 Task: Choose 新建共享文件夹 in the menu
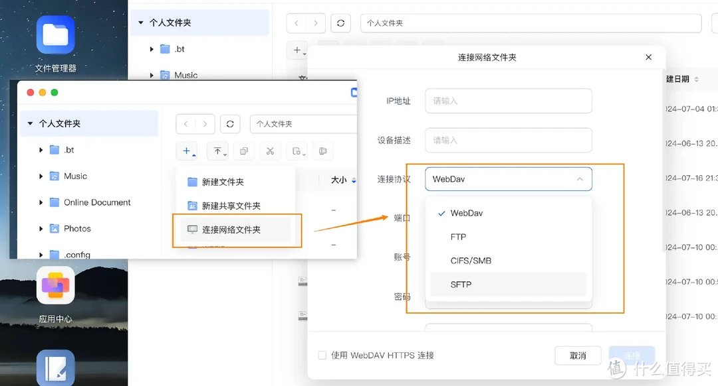click(x=228, y=206)
